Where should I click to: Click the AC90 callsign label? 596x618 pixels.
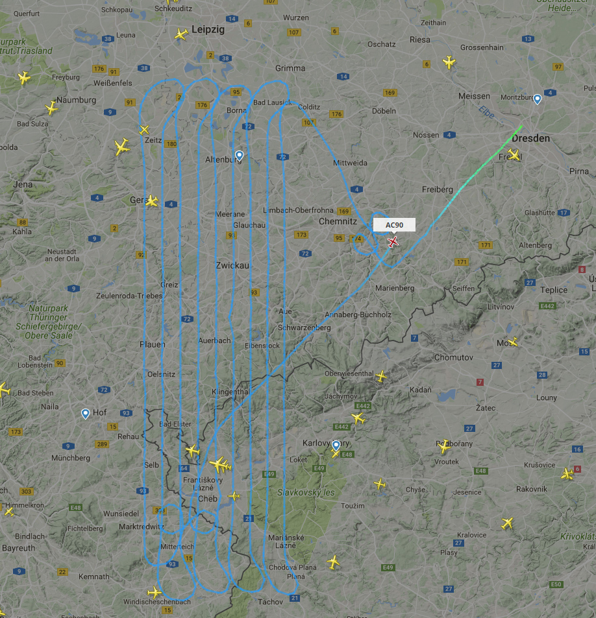(394, 224)
